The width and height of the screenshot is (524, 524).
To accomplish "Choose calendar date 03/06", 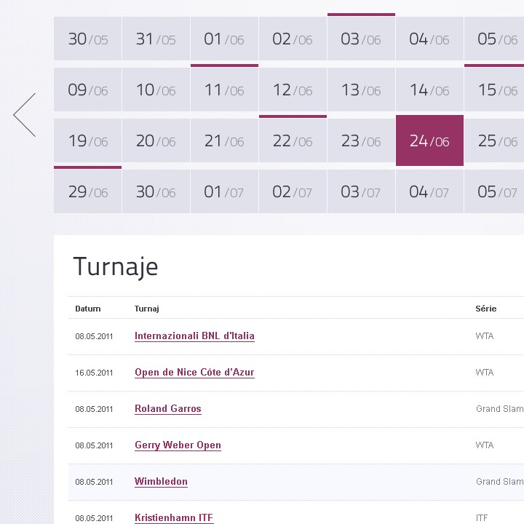I will (361, 39).
